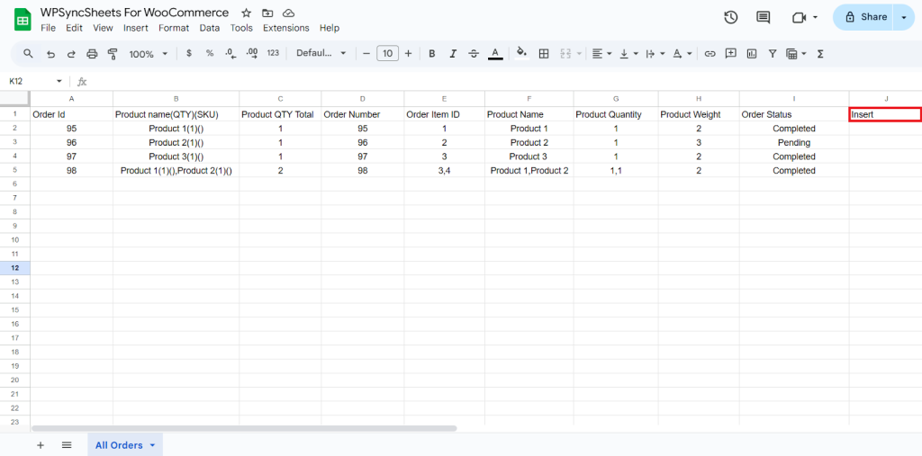Insert a chart
Viewport: 922px width, 456px height.
752,53
